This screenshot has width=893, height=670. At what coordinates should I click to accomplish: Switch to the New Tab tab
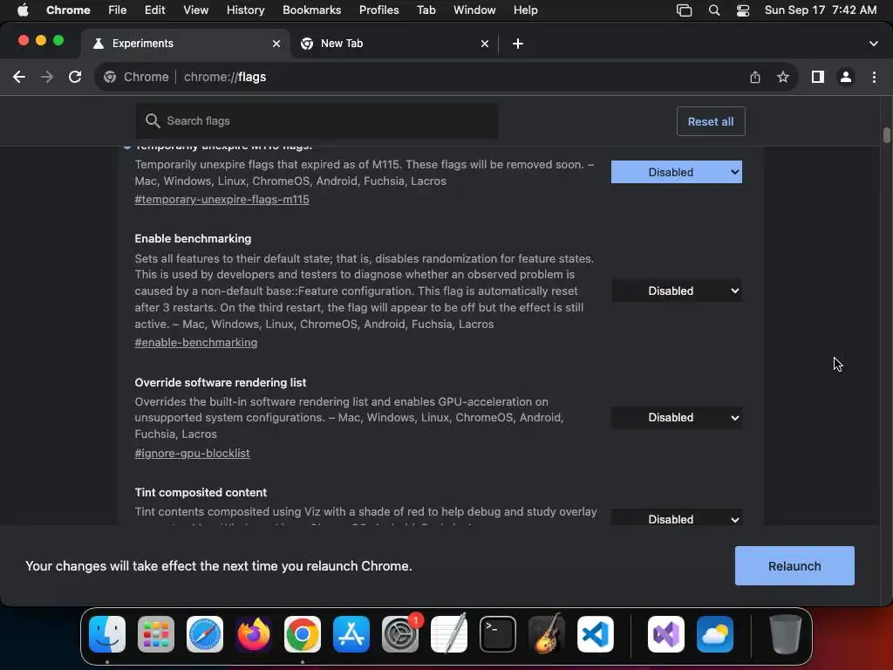[x=394, y=44]
